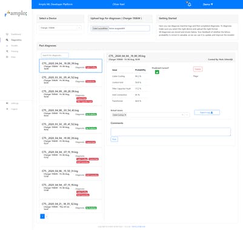Focus the Comments text area
This screenshot has height=230, width=243.
coord(171,132)
